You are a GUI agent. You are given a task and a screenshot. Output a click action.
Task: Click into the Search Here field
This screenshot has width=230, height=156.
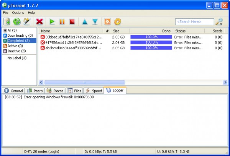click(194, 22)
